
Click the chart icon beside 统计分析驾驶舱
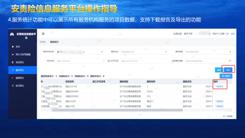click(13, 55)
